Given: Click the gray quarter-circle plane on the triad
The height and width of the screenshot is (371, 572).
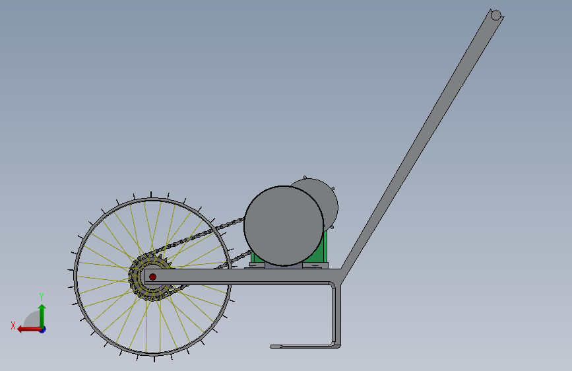Looking at the screenshot, I should point(32,320).
